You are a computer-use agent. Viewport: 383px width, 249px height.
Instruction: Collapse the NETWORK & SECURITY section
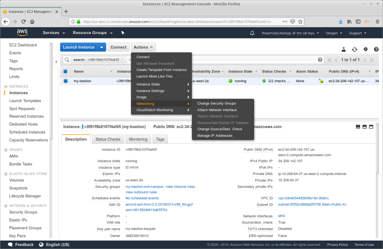coord(6,206)
